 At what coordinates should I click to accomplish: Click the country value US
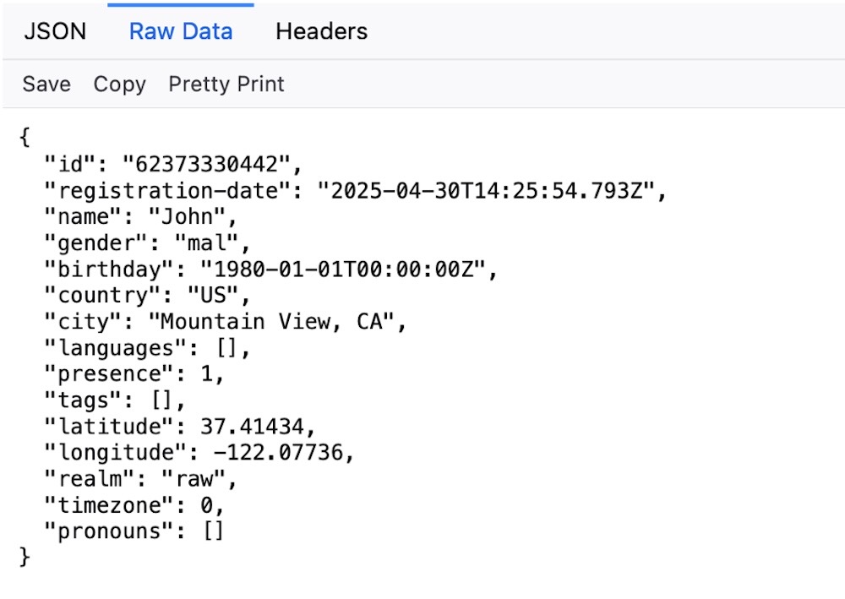pos(219,296)
